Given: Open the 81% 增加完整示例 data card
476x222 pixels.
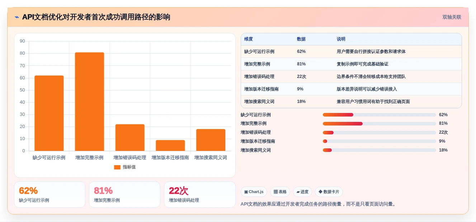Looking at the screenshot, I should pos(124,194).
